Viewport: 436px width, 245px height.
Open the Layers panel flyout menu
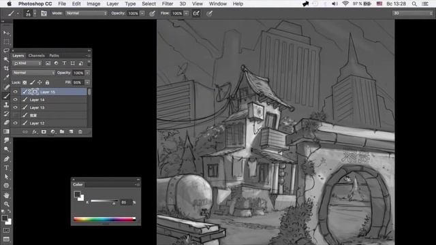coord(88,56)
